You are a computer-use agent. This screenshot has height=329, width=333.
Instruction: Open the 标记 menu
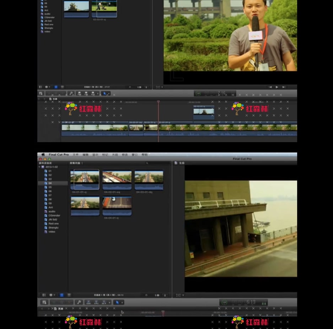pos(105,154)
